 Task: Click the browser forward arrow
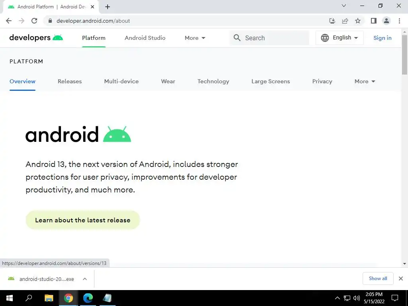pyautogui.click(x=22, y=21)
